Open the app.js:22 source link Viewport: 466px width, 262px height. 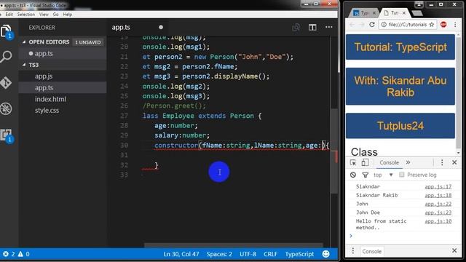pos(438,204)
